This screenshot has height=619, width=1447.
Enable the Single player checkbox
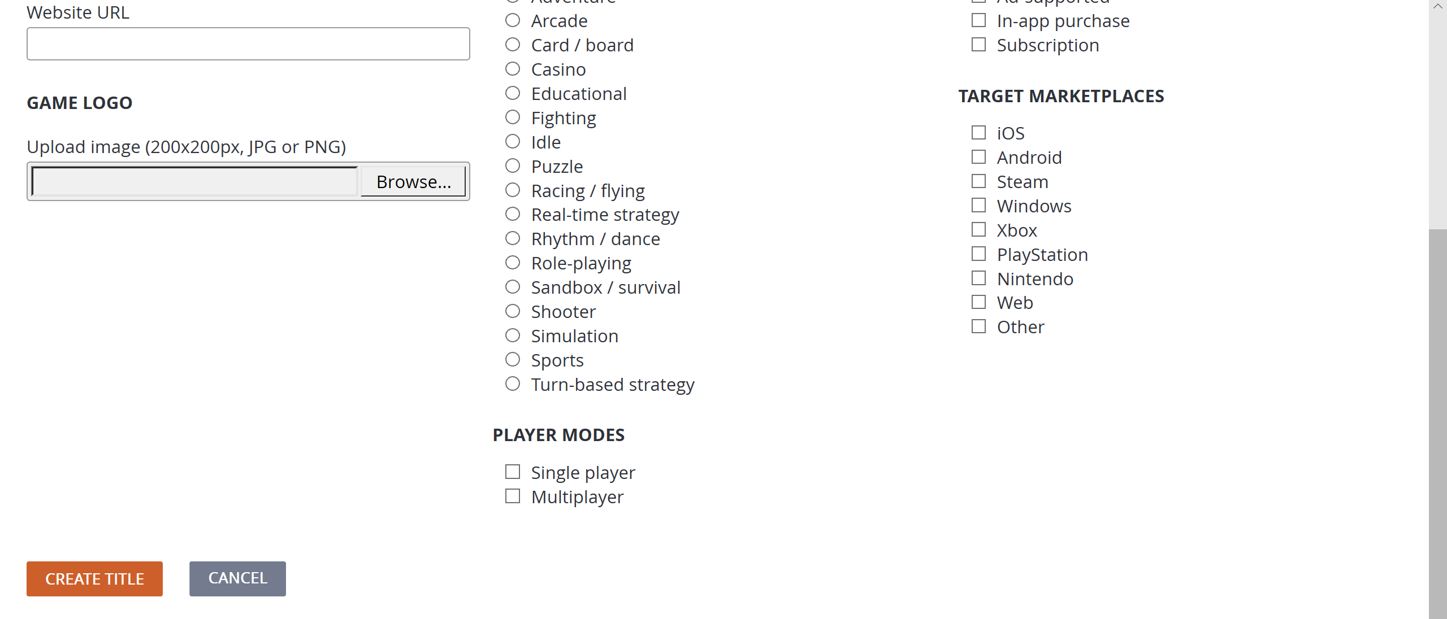pyautogui.click(x=512, y=472)
